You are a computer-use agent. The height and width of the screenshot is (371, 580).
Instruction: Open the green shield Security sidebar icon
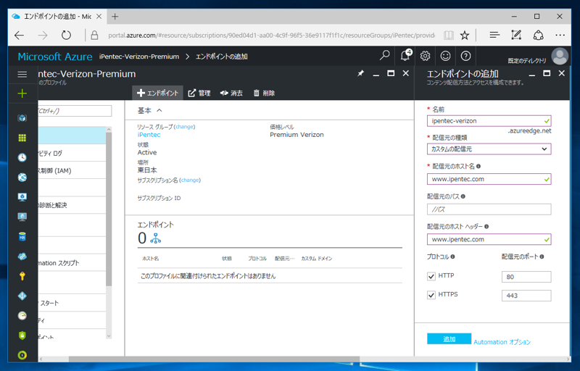(x=22, y=335)
